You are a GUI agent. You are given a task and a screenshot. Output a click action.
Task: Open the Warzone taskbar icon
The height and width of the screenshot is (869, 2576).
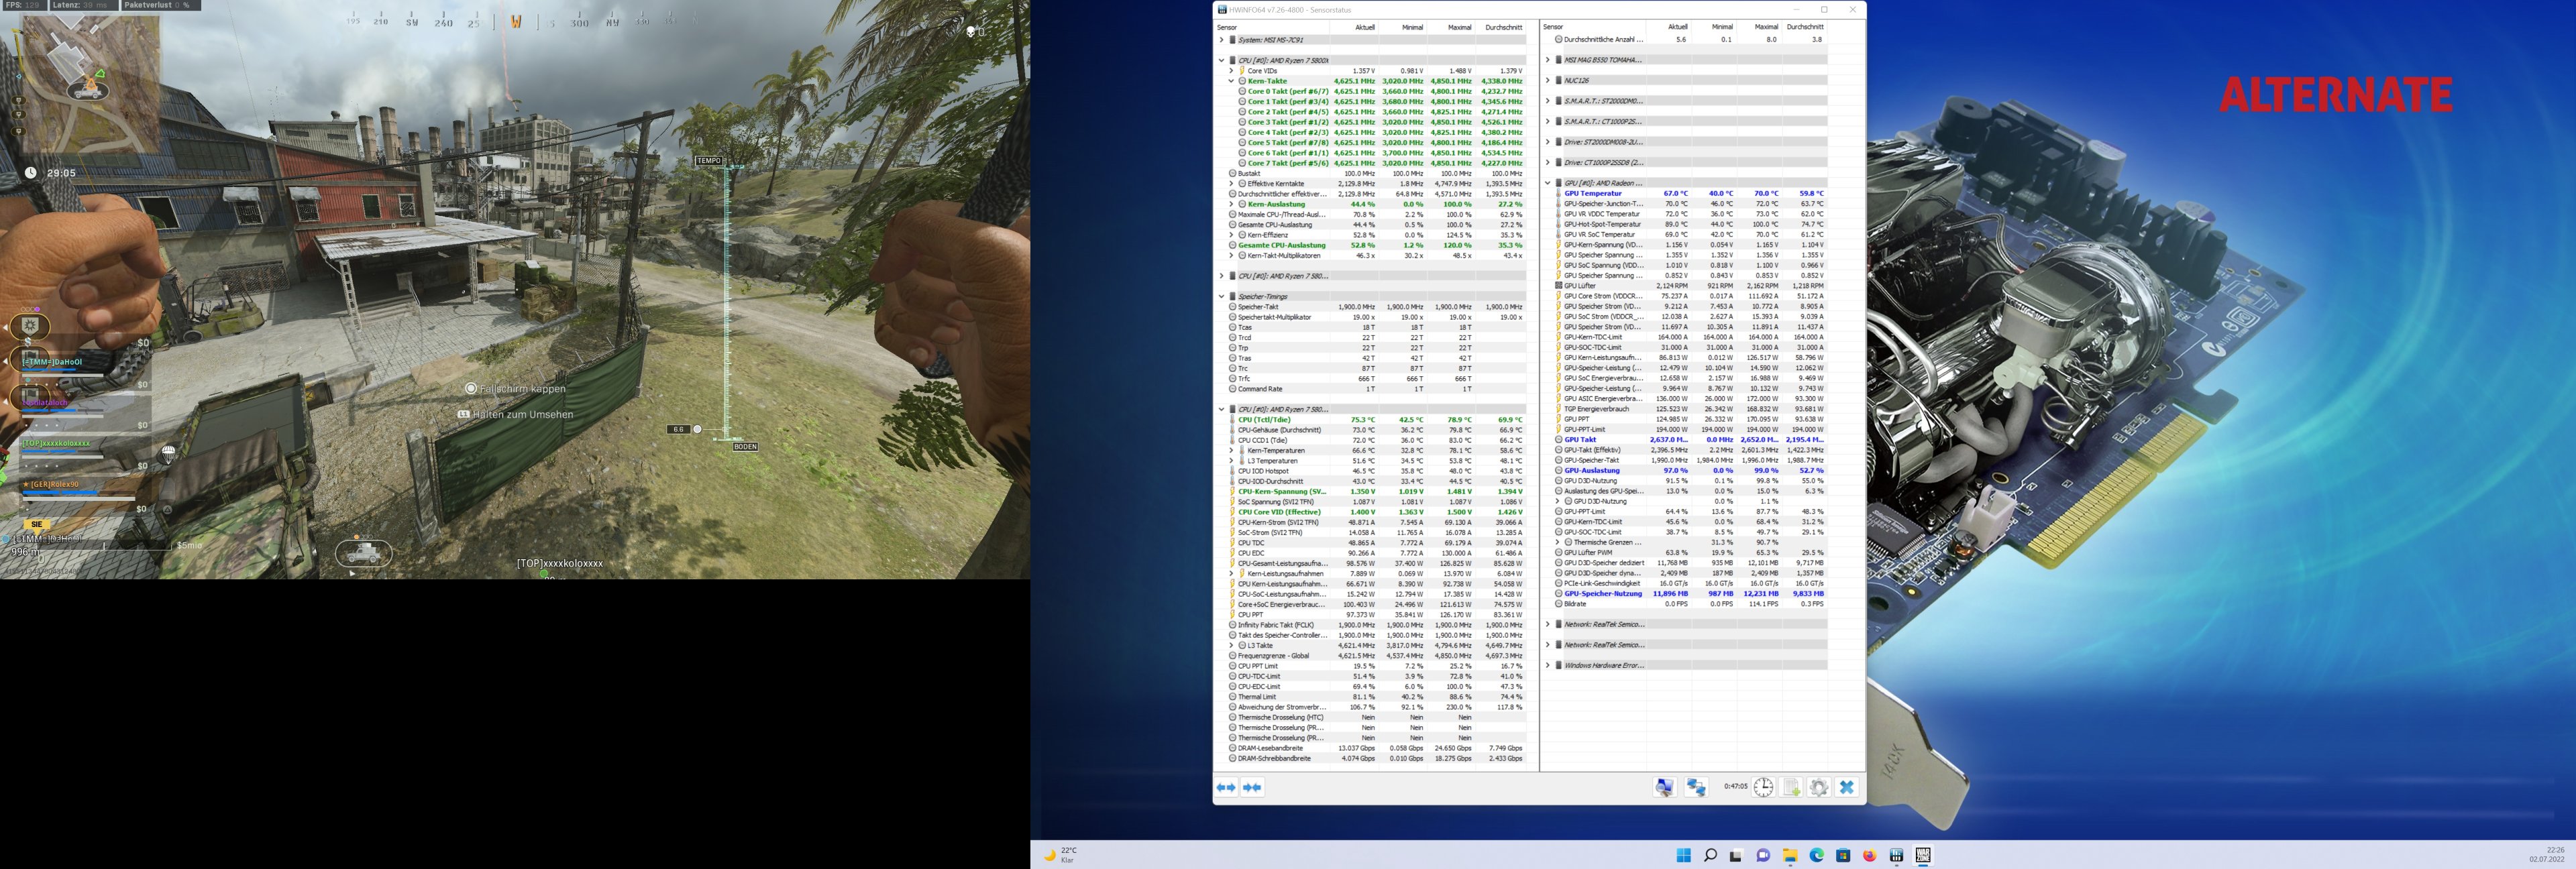(1922, 855)
